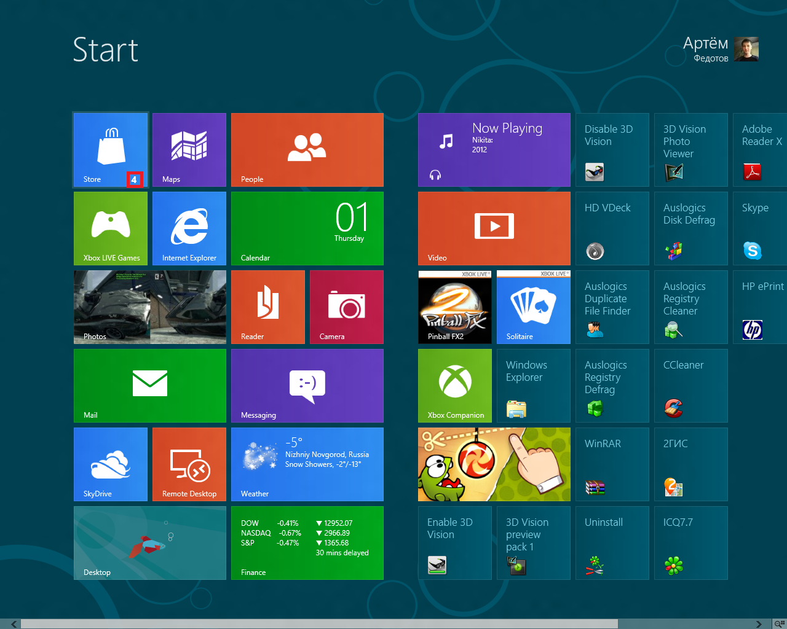Open the CCleaner tile
The image size is (787, 629).
(x=691, y=386)
